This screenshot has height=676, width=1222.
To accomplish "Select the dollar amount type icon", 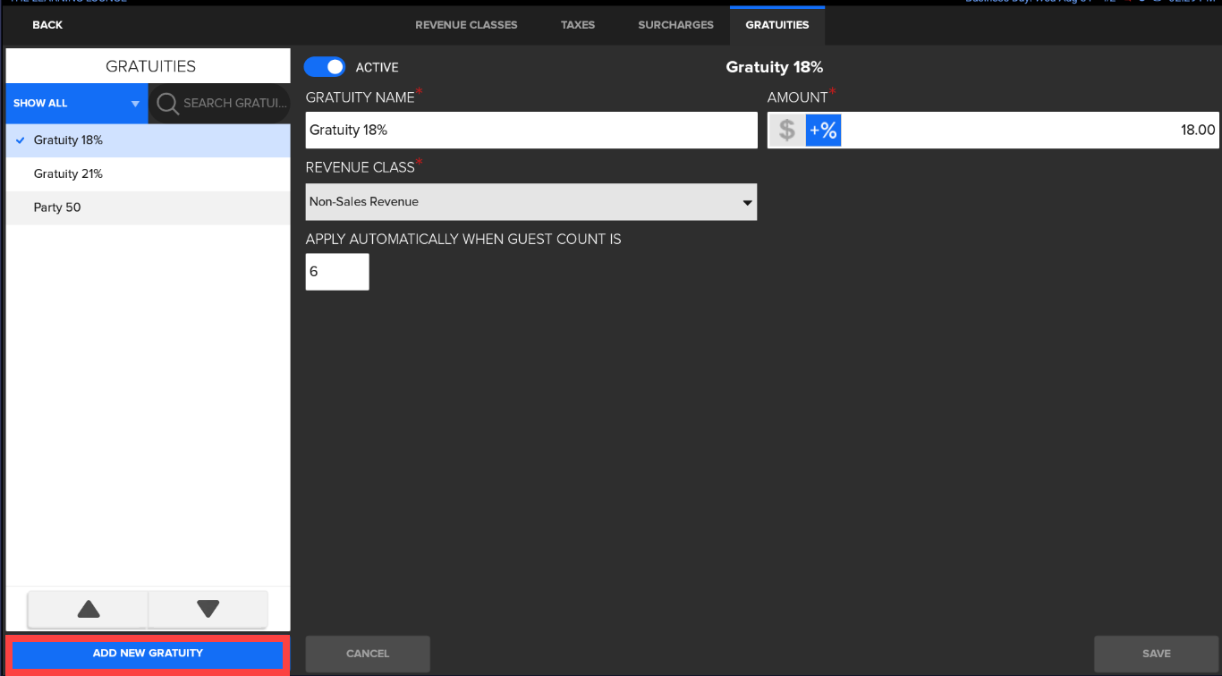I will coord(786,131).
